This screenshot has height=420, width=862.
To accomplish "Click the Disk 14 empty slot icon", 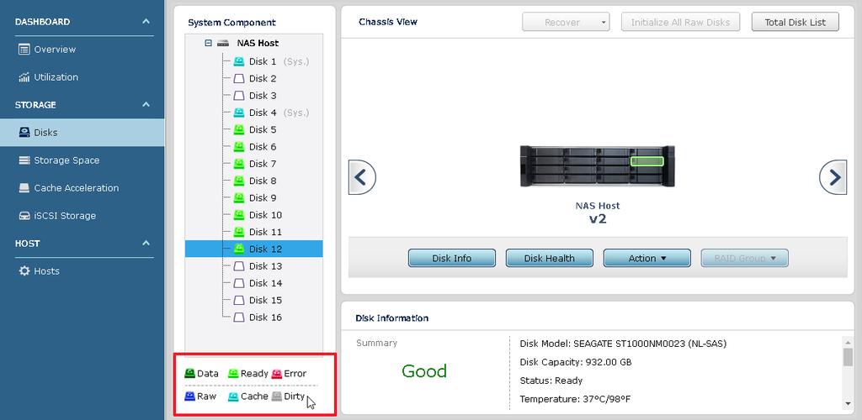I will pyautogui.click(x=238, y=283).
